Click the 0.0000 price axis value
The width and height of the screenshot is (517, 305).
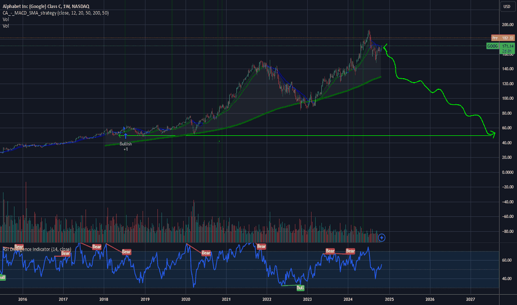tap(508, 172)
